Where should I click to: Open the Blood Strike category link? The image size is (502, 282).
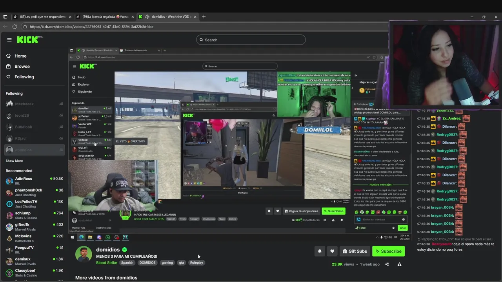107,263
